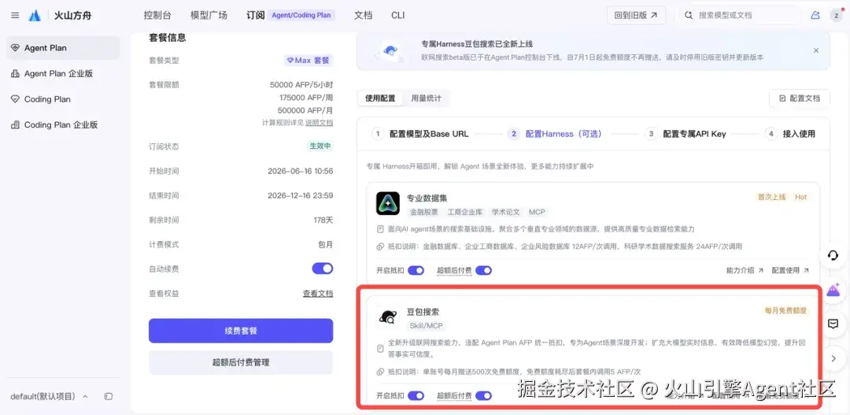Expand the right floating panel arrow
This screenshot has width=850, height=415.
(833, 358)
